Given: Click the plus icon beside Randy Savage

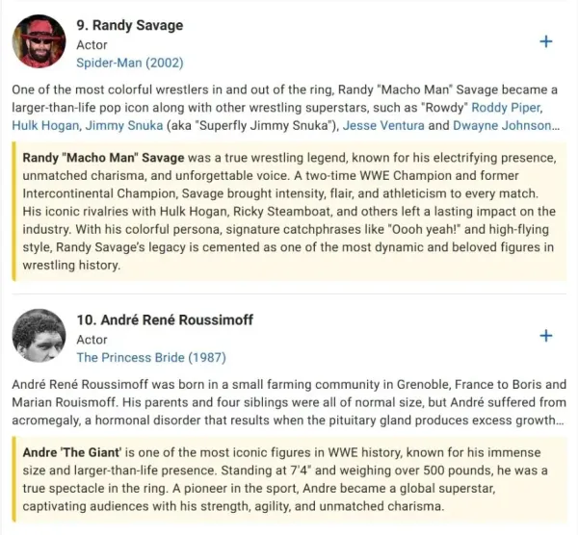Looking at the screenshot, I should (x=546, y=41).
